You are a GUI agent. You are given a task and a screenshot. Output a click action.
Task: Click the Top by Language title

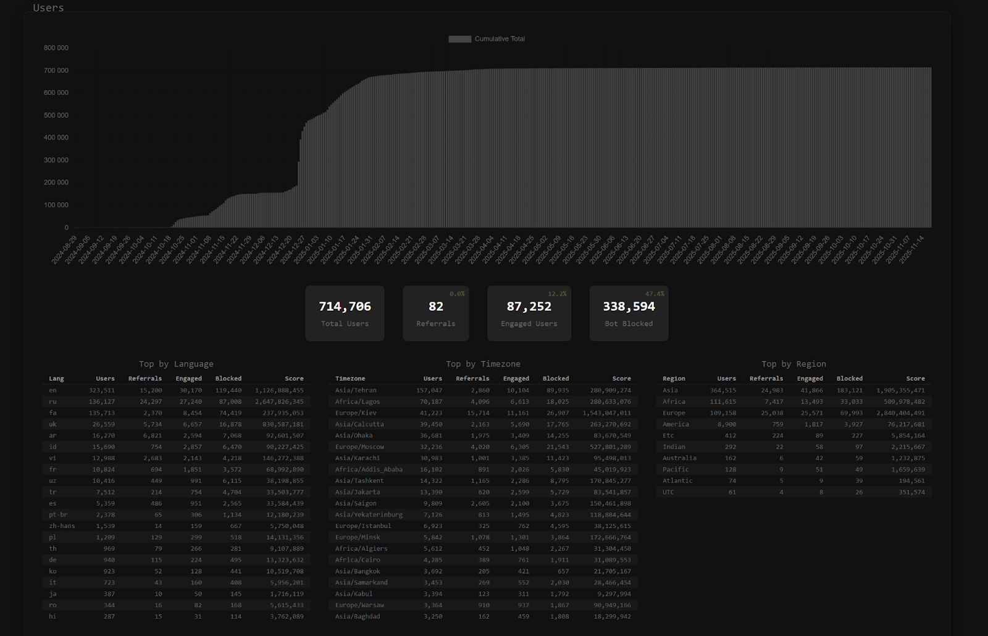[176, 364]
